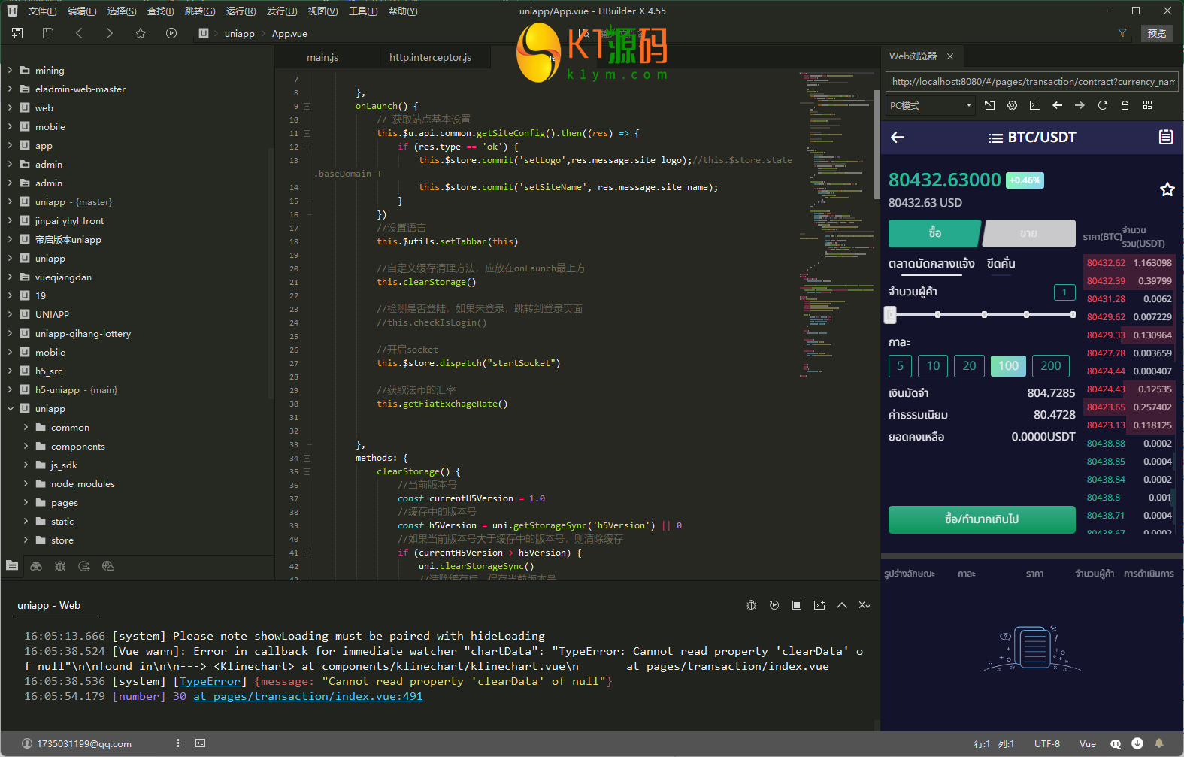This screenshot has height=757, width=1184.
Task: Click the green ซื้อ/ทำมากเกินไป buy button
Action: 982,519
